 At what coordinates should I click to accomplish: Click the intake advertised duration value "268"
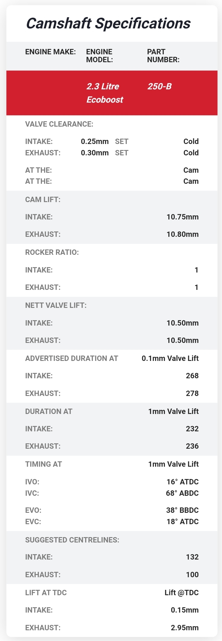[192, 376]
